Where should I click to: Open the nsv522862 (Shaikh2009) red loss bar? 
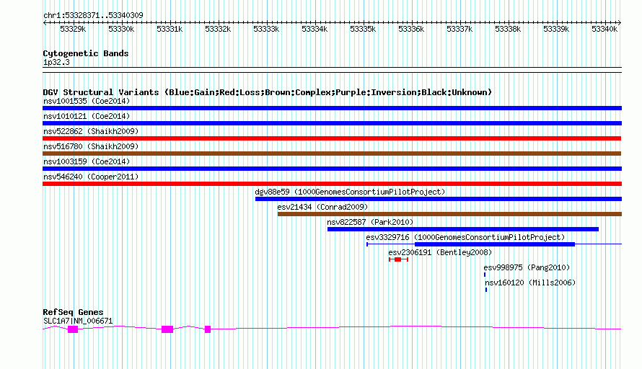click(332, 138)
